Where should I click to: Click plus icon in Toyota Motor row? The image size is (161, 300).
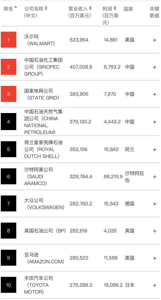click(x=155, y=285)
